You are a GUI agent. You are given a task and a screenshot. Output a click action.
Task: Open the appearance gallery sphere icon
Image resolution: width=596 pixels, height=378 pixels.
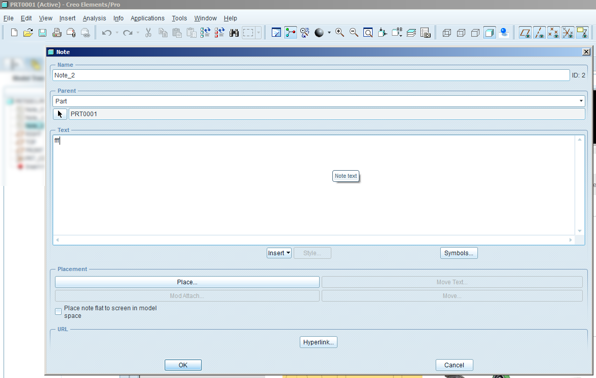coord(319,33)
